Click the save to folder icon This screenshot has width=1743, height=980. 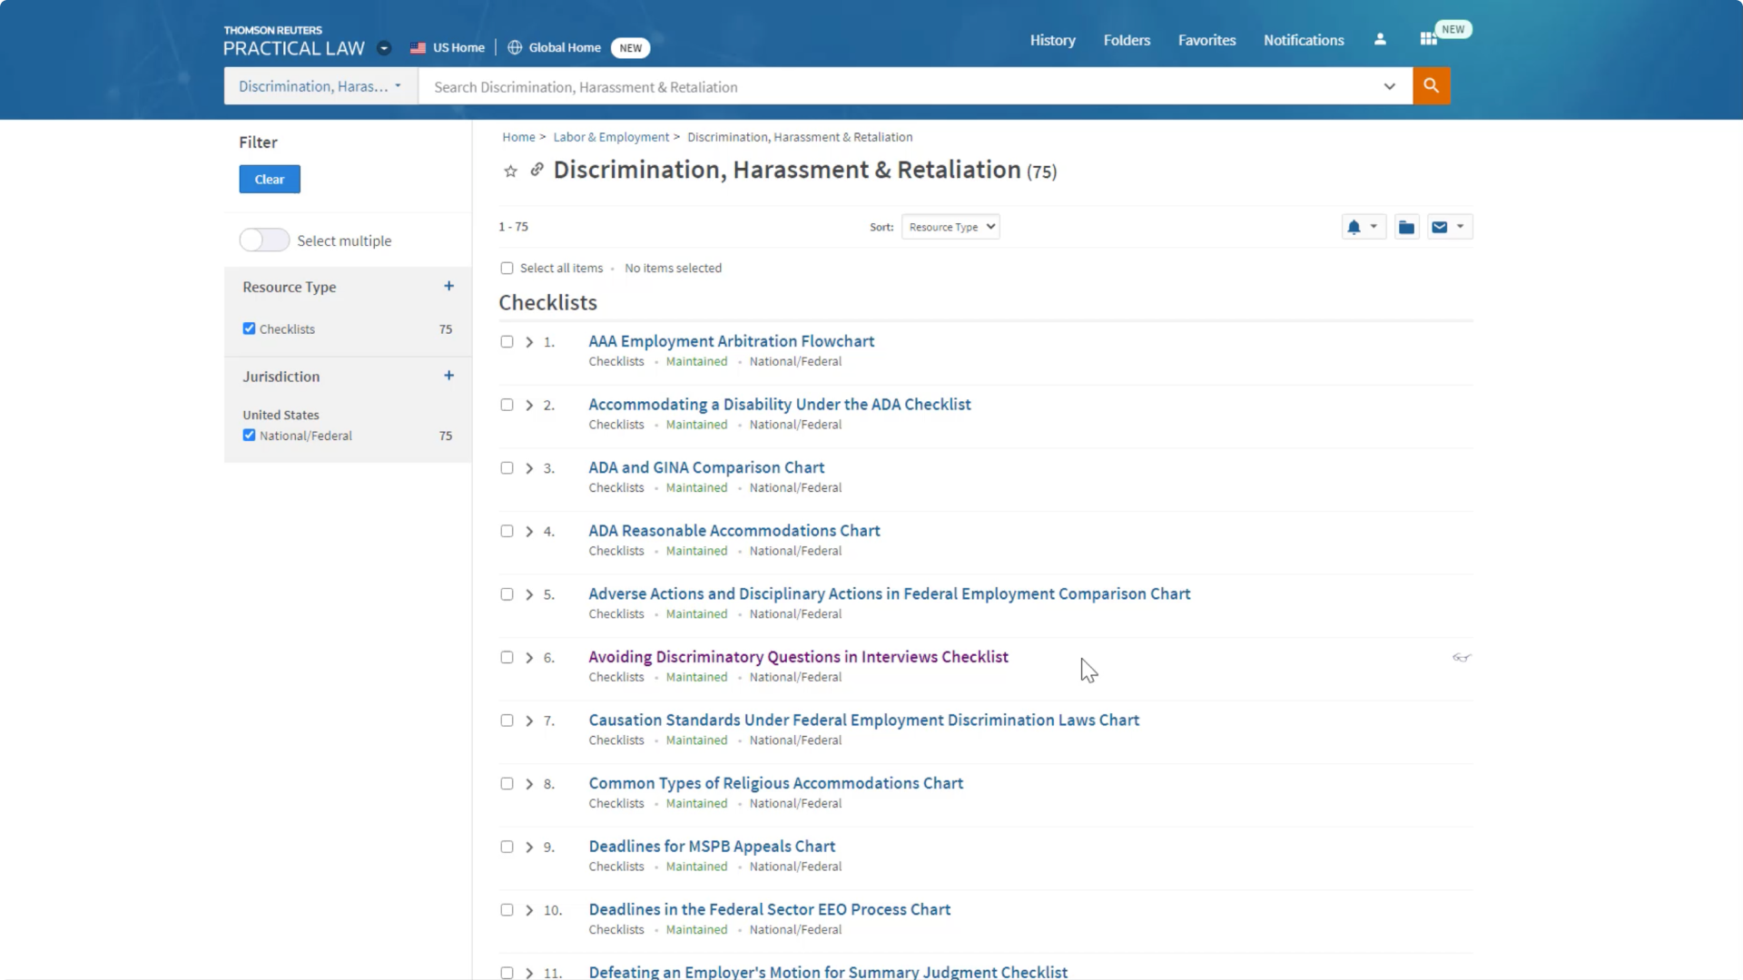click(x=1406, y=227)
